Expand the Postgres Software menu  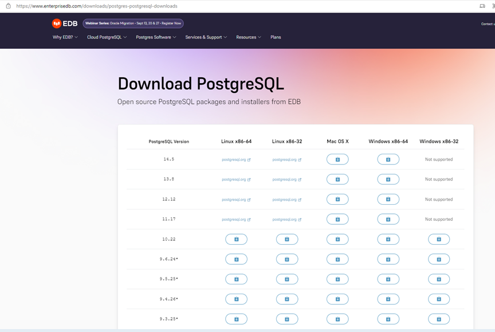(x=156, y=37)
